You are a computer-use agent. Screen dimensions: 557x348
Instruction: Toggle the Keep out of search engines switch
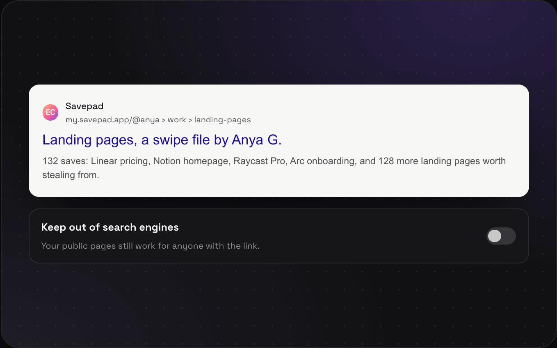click(501, 236)
